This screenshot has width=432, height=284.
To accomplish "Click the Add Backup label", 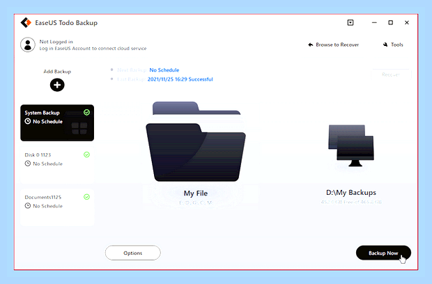I will [57, 72].
